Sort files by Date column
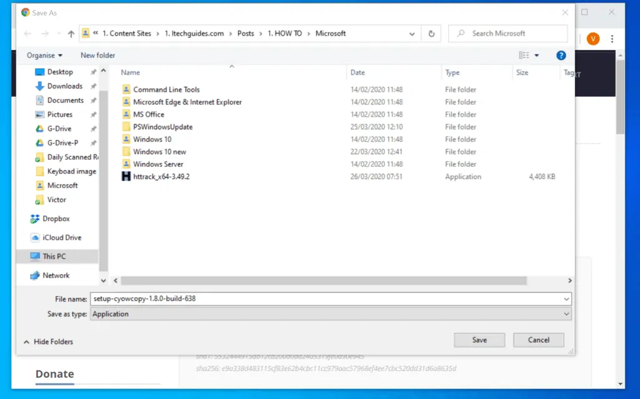640x399 pixels. click(x=357, y=72)
